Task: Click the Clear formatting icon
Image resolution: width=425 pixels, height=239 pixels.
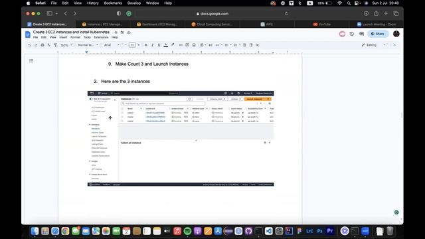Action: click(x=258, y=45)
